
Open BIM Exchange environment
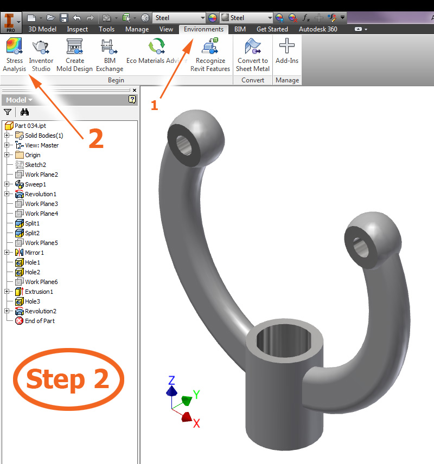click(110, 55)
